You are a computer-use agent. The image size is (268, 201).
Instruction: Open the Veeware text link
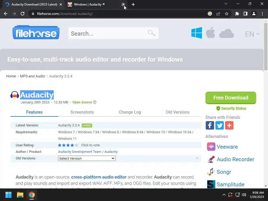click(227, 147)
